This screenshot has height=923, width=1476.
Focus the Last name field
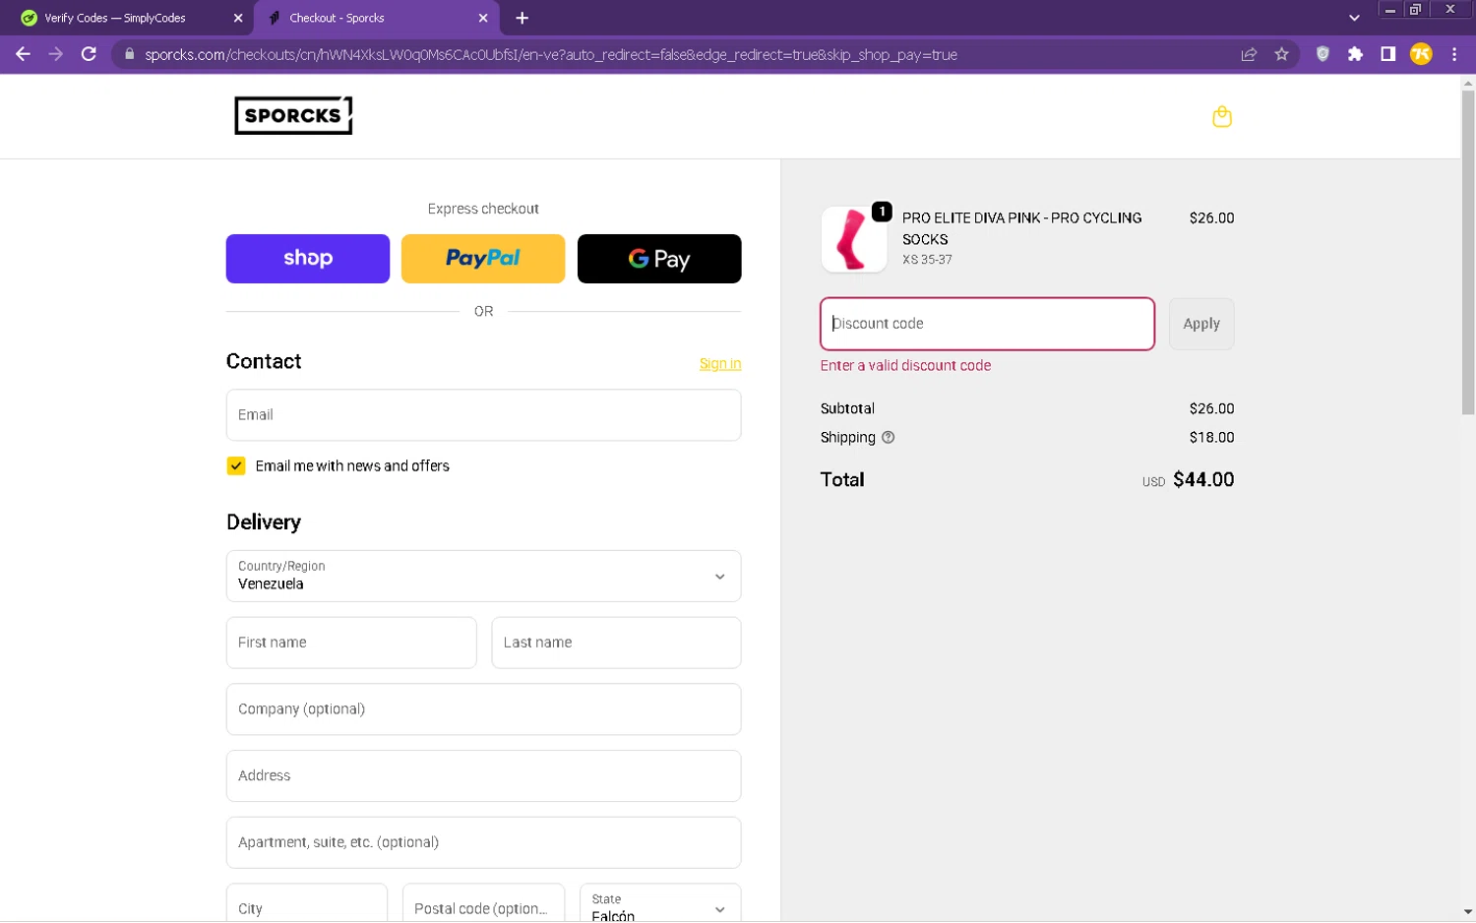tap(616, 643)
